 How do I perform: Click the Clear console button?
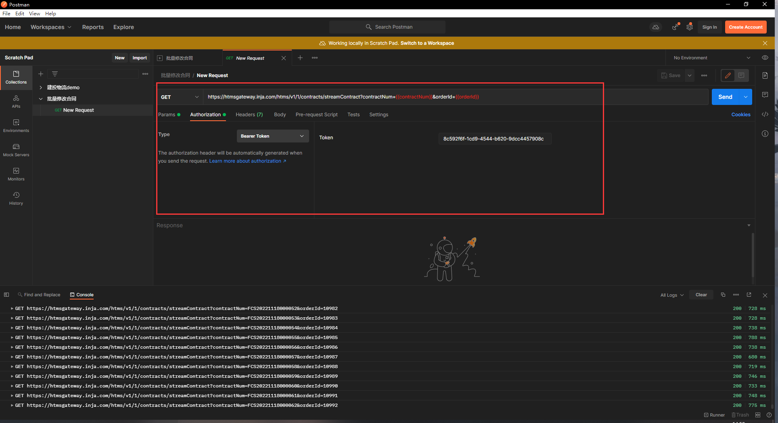pyautogui.click(x=701, y=295)
